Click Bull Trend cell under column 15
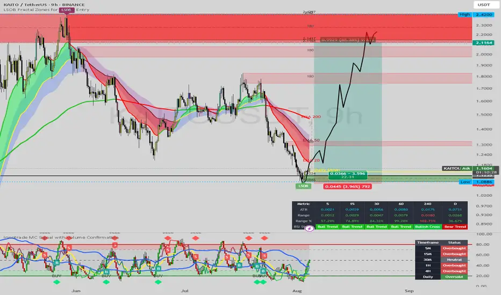This screenshot has width=501, height=295. tap(352, 227)
